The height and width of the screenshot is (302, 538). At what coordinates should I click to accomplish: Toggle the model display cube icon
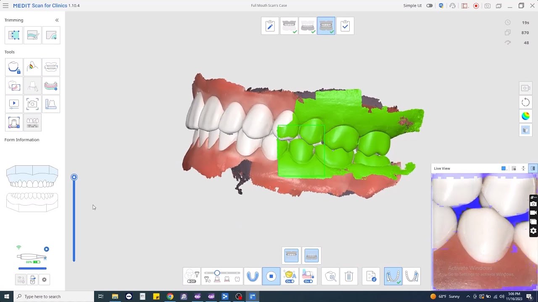click(x=525, y=130)
